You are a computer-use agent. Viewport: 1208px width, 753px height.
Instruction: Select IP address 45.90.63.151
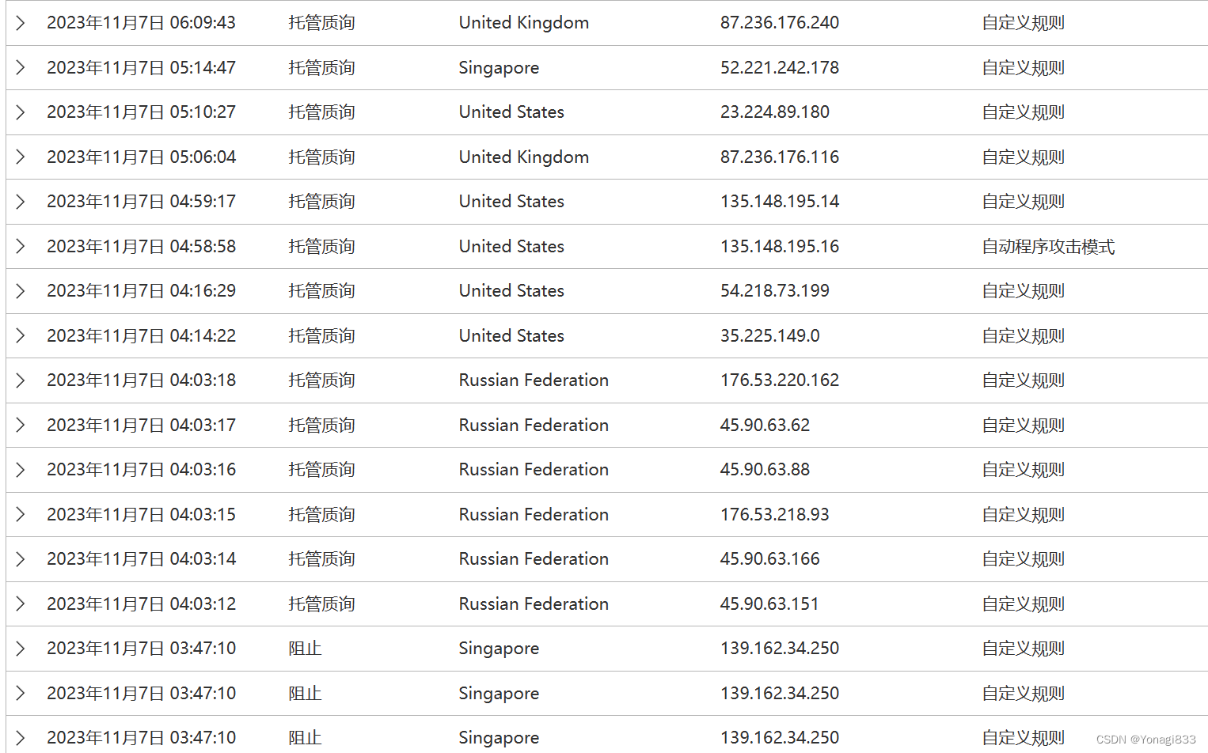(770, 604)
